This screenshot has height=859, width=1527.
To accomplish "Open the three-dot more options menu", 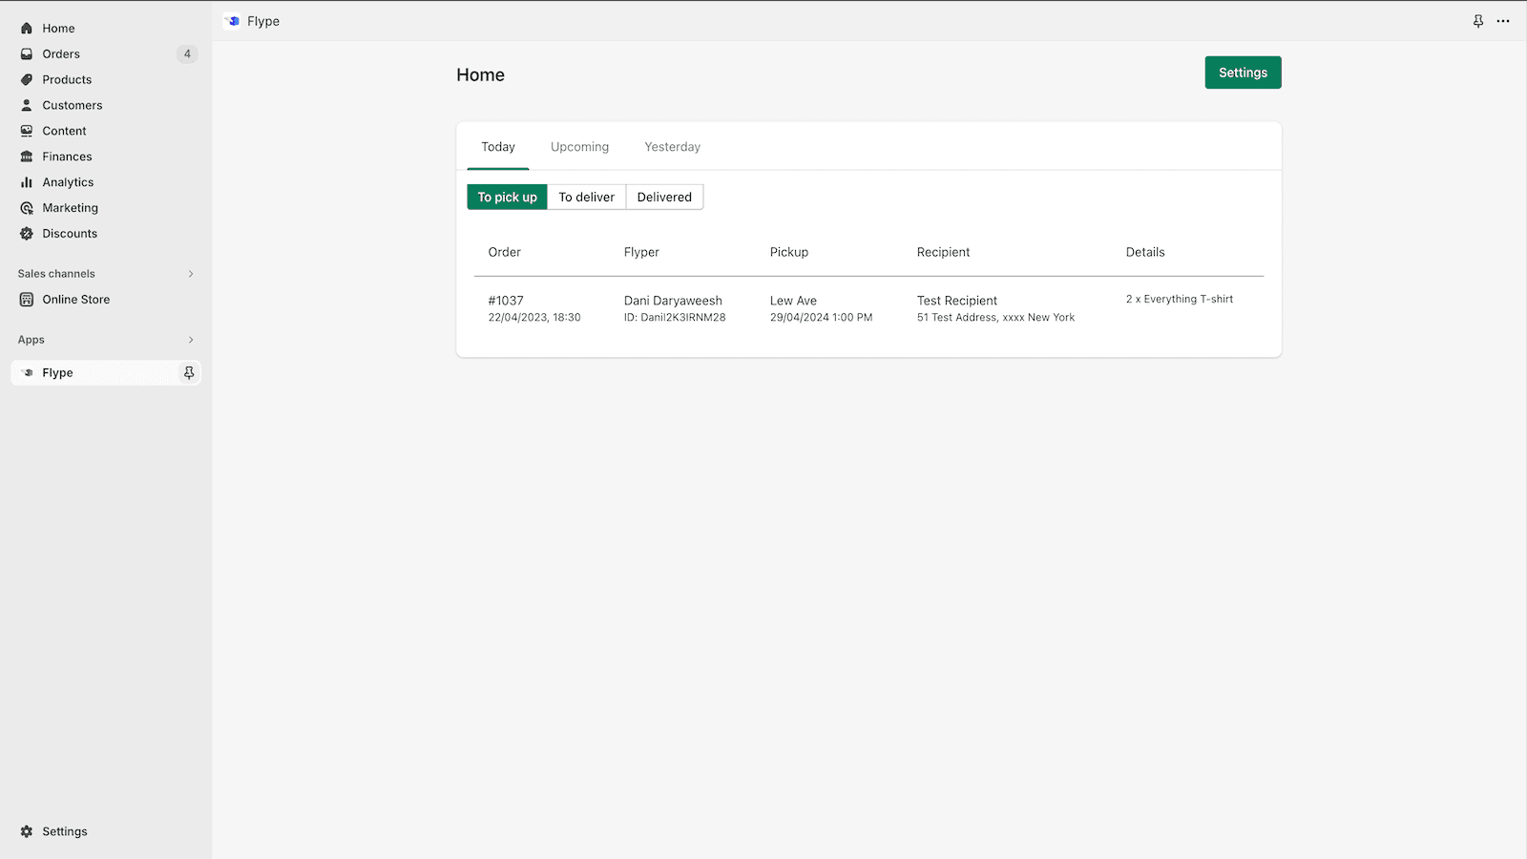I will pos(1503,21).
